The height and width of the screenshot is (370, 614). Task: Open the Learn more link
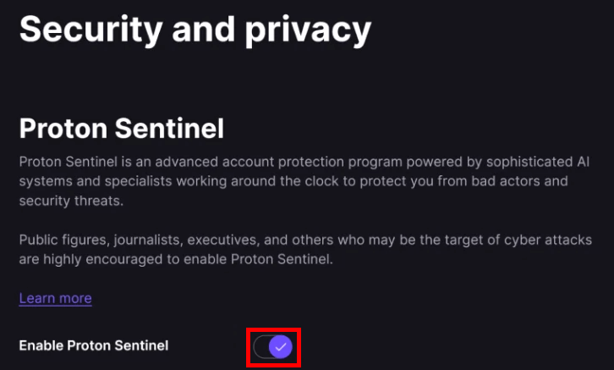[x=55, y=298]
